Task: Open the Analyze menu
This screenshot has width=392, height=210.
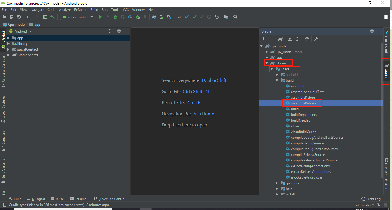Action: click(x=65, y=9)
